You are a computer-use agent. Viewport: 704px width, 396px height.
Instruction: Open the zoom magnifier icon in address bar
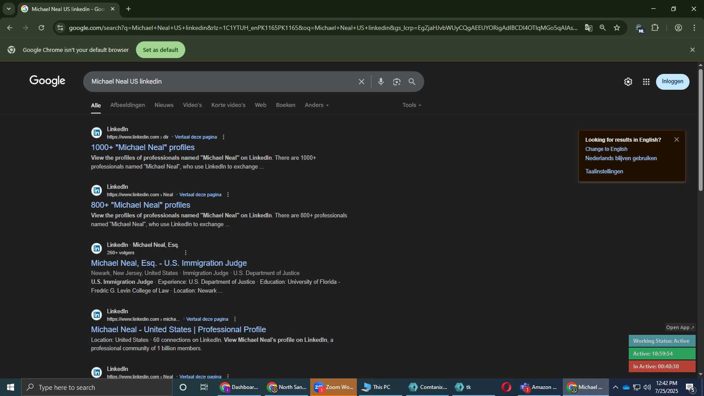[x=602, y=28]
